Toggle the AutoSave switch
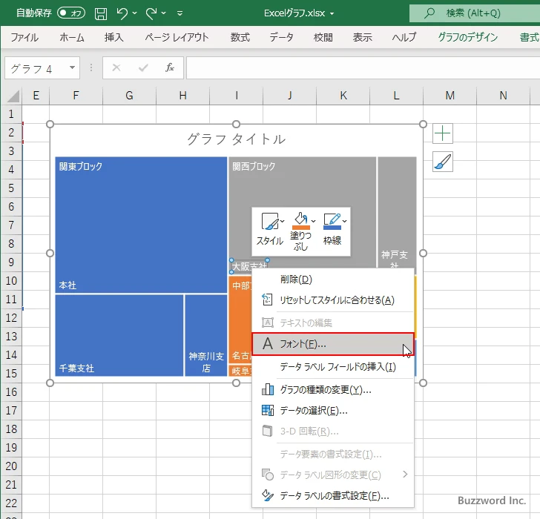540x519 pixels. [71, 13]
